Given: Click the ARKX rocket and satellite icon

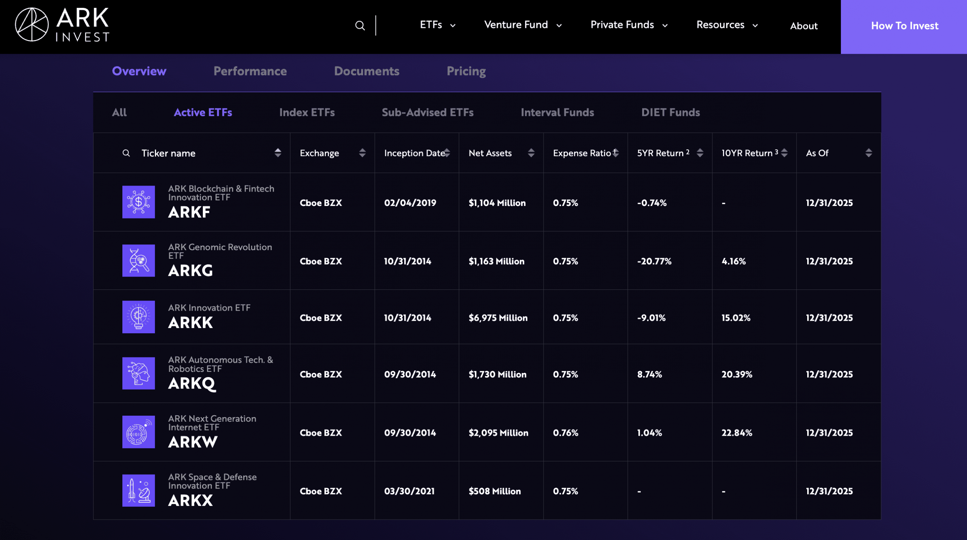Looking at the screenshot, I should (x=139, y=490).
